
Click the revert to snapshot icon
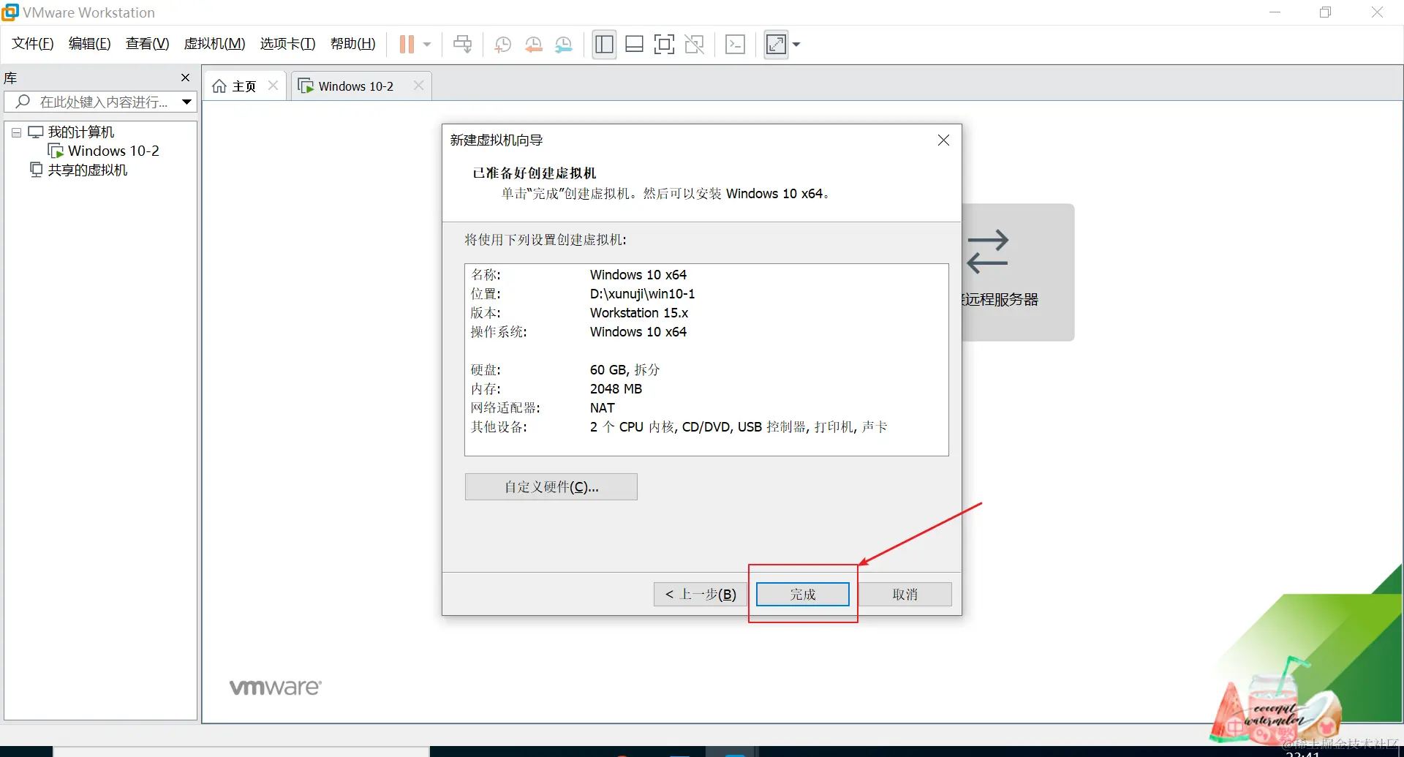coord(533,45)
